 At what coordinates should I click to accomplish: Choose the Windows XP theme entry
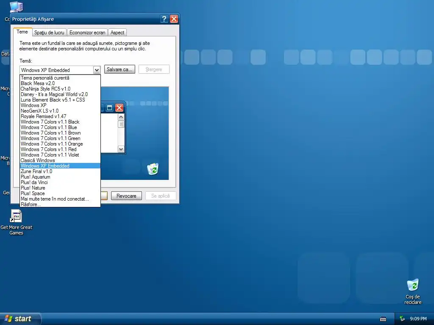click(x=60, y=105)
